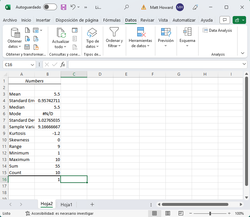The image size is (250, 217).
Task: Add a new sheet with plus button
Action: [x=92, y=204]
